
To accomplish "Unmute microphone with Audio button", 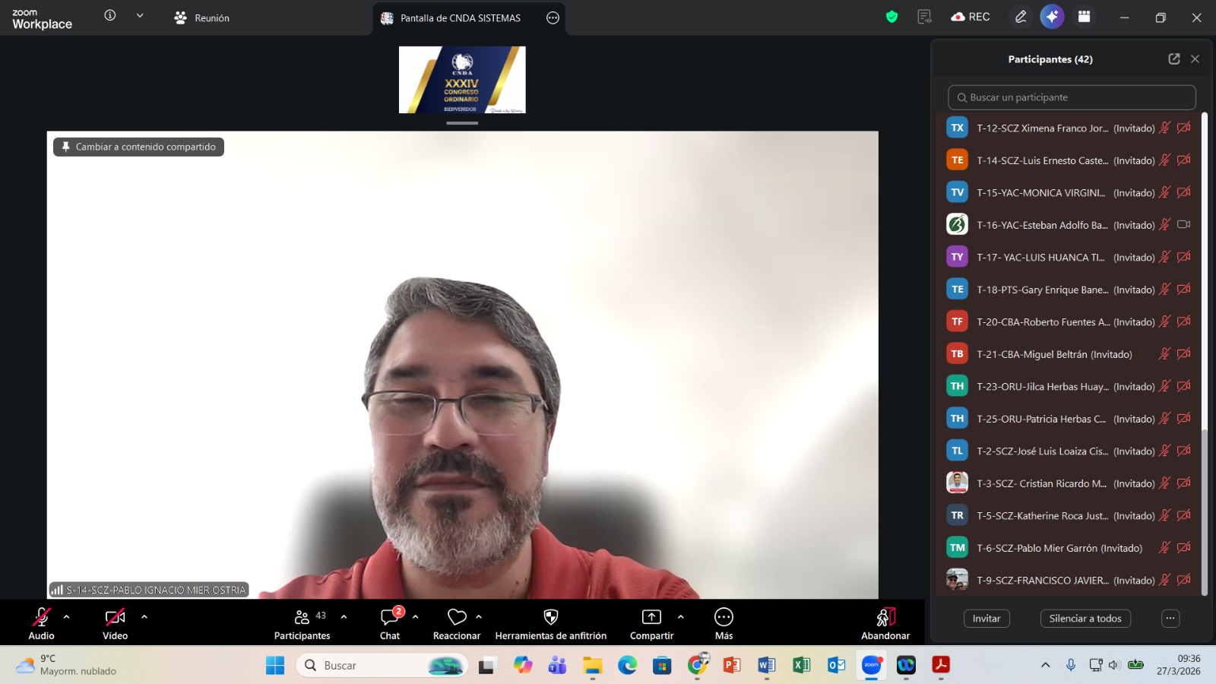I will click(42, 617).
